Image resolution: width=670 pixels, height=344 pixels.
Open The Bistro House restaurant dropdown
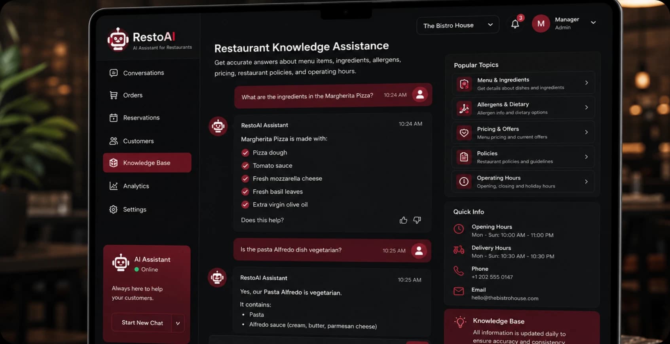457,25
